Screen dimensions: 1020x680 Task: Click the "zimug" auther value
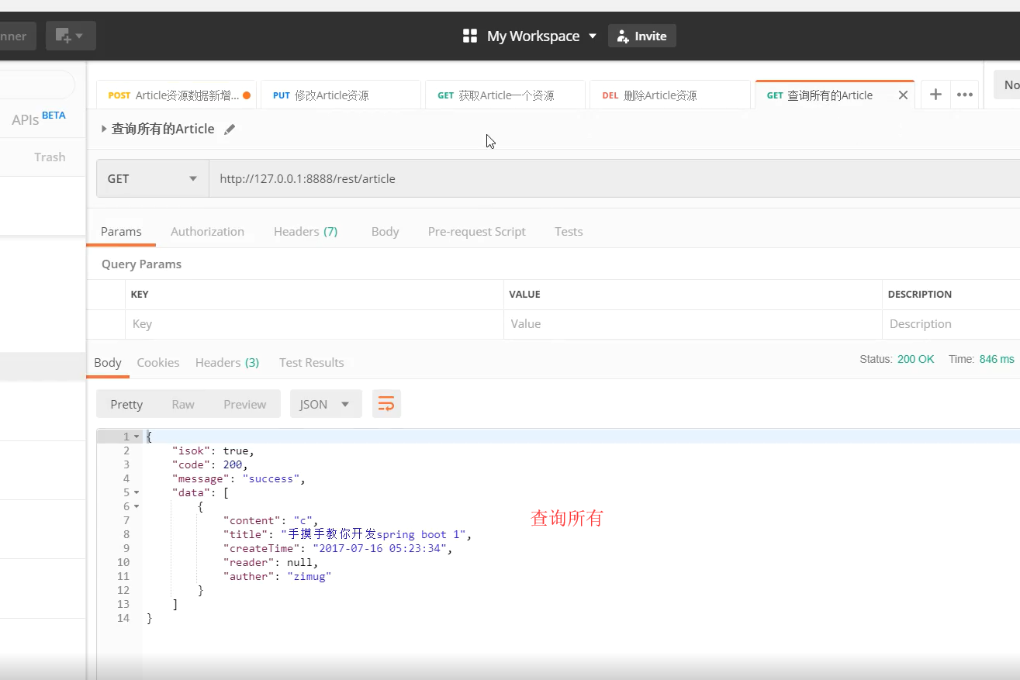[309, 576]
